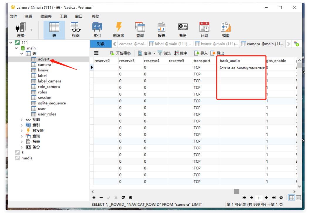Select the 表 table toolbar button
The width and height of the screenshot is (311, 213).
(54, 30)
